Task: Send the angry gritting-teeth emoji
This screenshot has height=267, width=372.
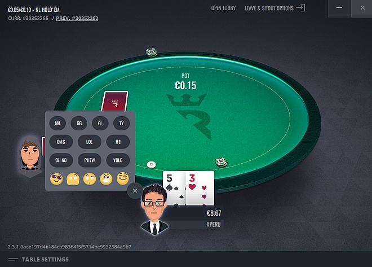Action: [106, 179]
